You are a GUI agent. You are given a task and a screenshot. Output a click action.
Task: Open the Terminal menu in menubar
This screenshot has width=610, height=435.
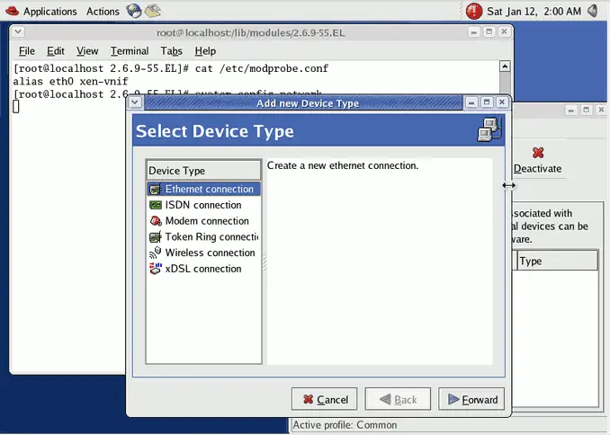[x=130, y=51]
